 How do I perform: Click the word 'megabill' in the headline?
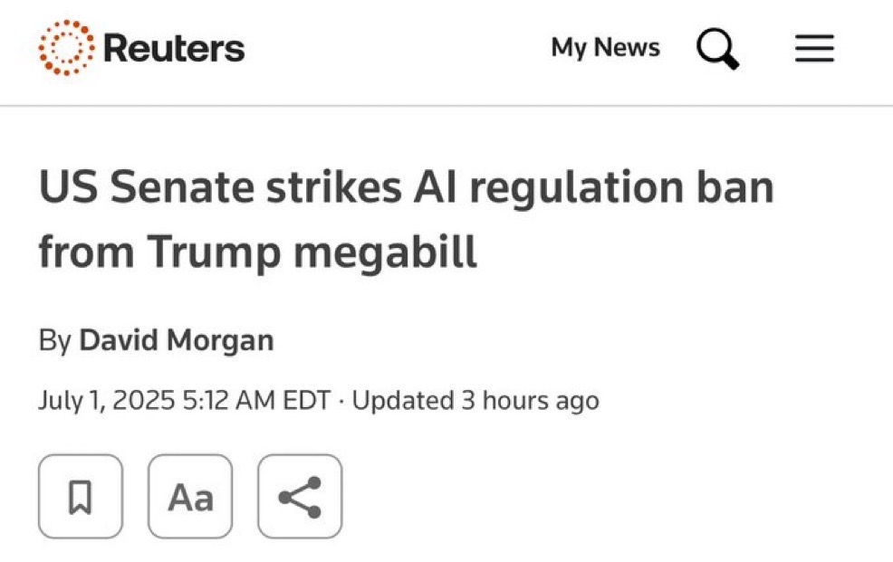[385, 251]
